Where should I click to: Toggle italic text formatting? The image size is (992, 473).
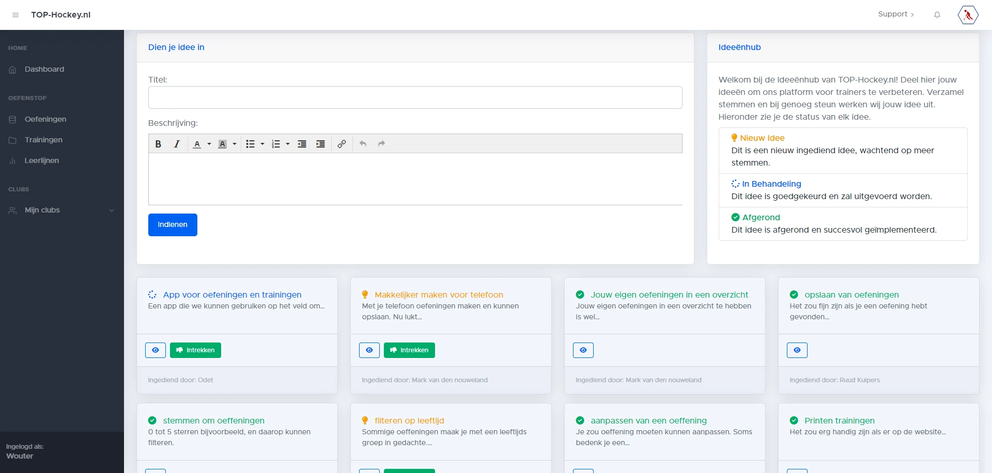pyautogui.click(x=177, y=144)
